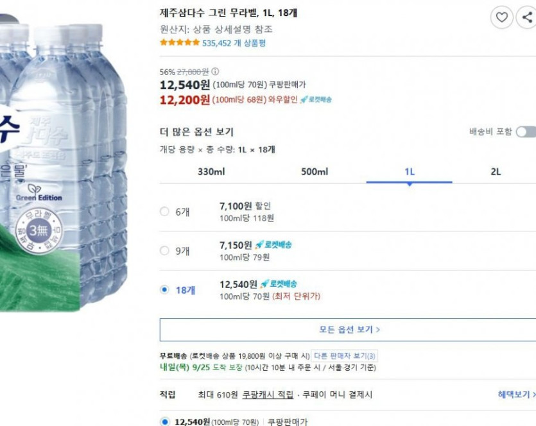Select the 9개 quantity radio button
This screenshot has width=536, height=426.
164,251
